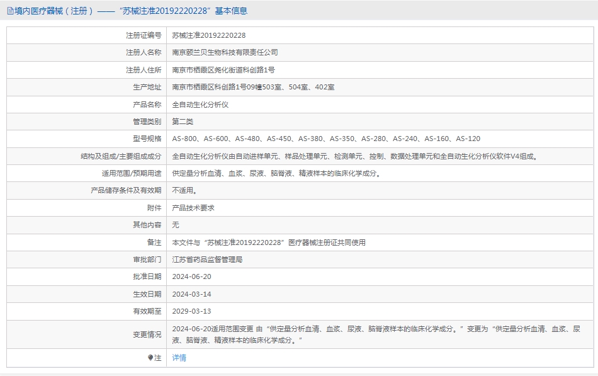This screenshot has height=376, width=598.
Task: Click the model specification list starting AS-800
Action: pos(326,139)
